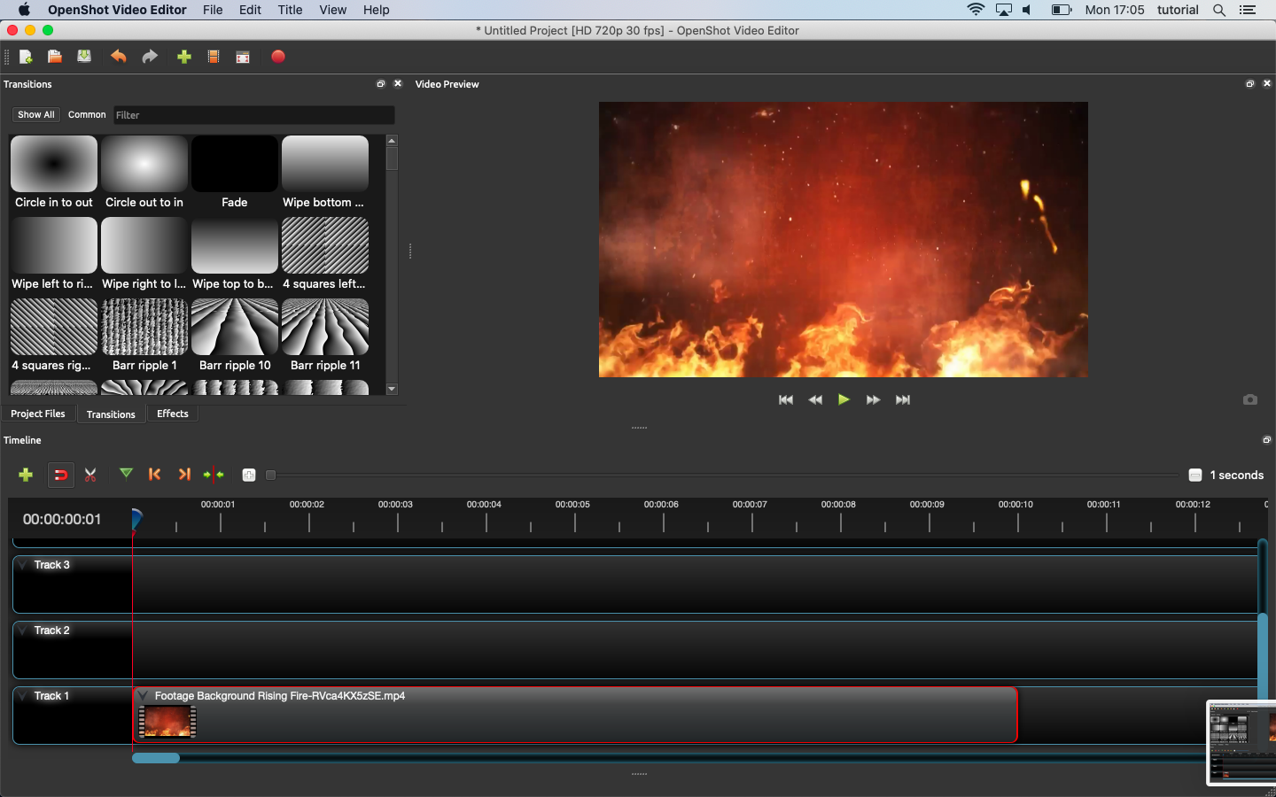Expand the Track 3 menu arrow
1276x797 pixels.
coord(23,565)
